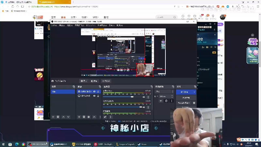This screenshot has height=147, width=261.
Task: Remove scene transition with trash icon
Action: (x=166, y=101)
